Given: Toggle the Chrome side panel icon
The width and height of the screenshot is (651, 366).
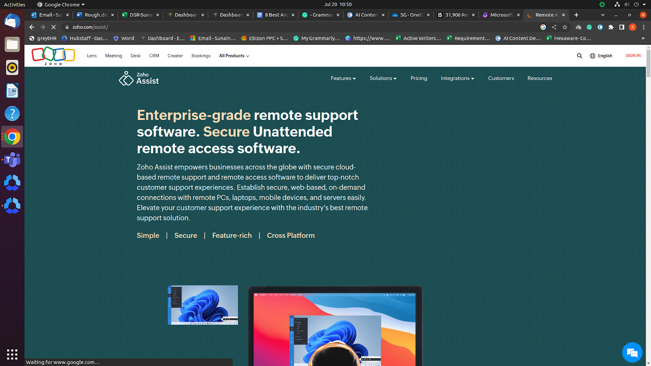Looking at the screenshot, I should point(622,27).
